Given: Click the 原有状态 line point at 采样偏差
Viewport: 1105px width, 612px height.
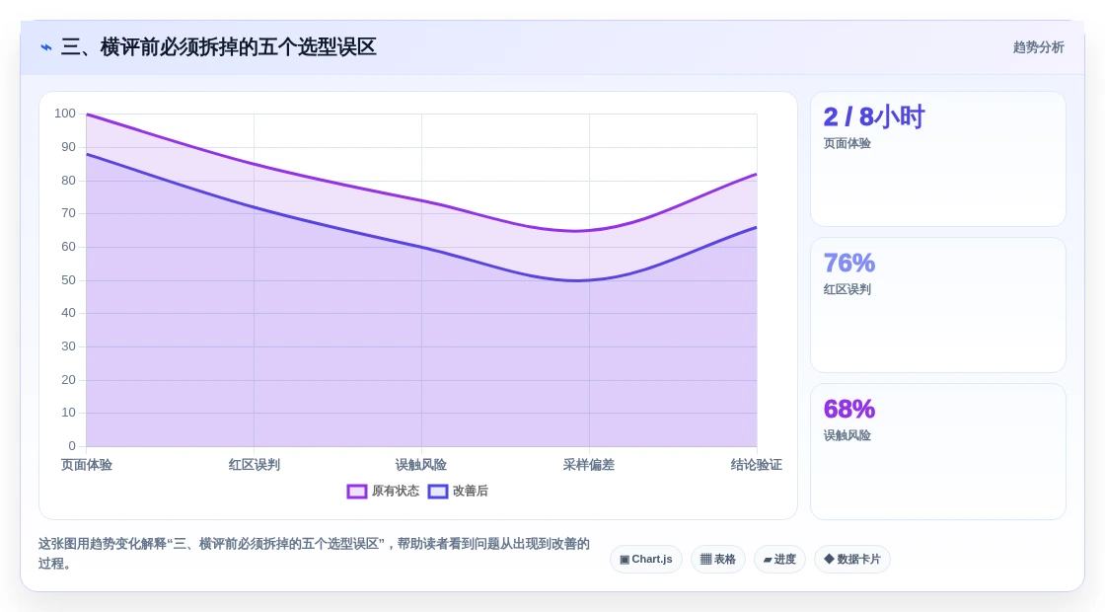Looking at the screenshot, I should (589, 231).
